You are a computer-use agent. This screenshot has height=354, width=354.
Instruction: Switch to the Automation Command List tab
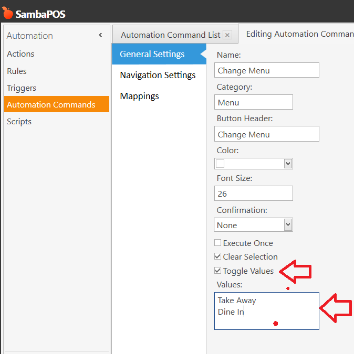pos(170,35)
